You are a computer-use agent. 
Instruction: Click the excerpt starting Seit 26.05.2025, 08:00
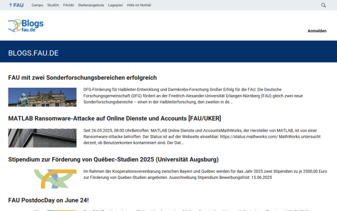[202, 137]
